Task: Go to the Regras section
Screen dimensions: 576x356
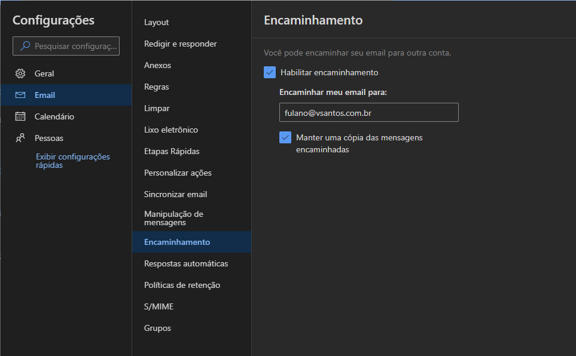Action: pos(155,87)
